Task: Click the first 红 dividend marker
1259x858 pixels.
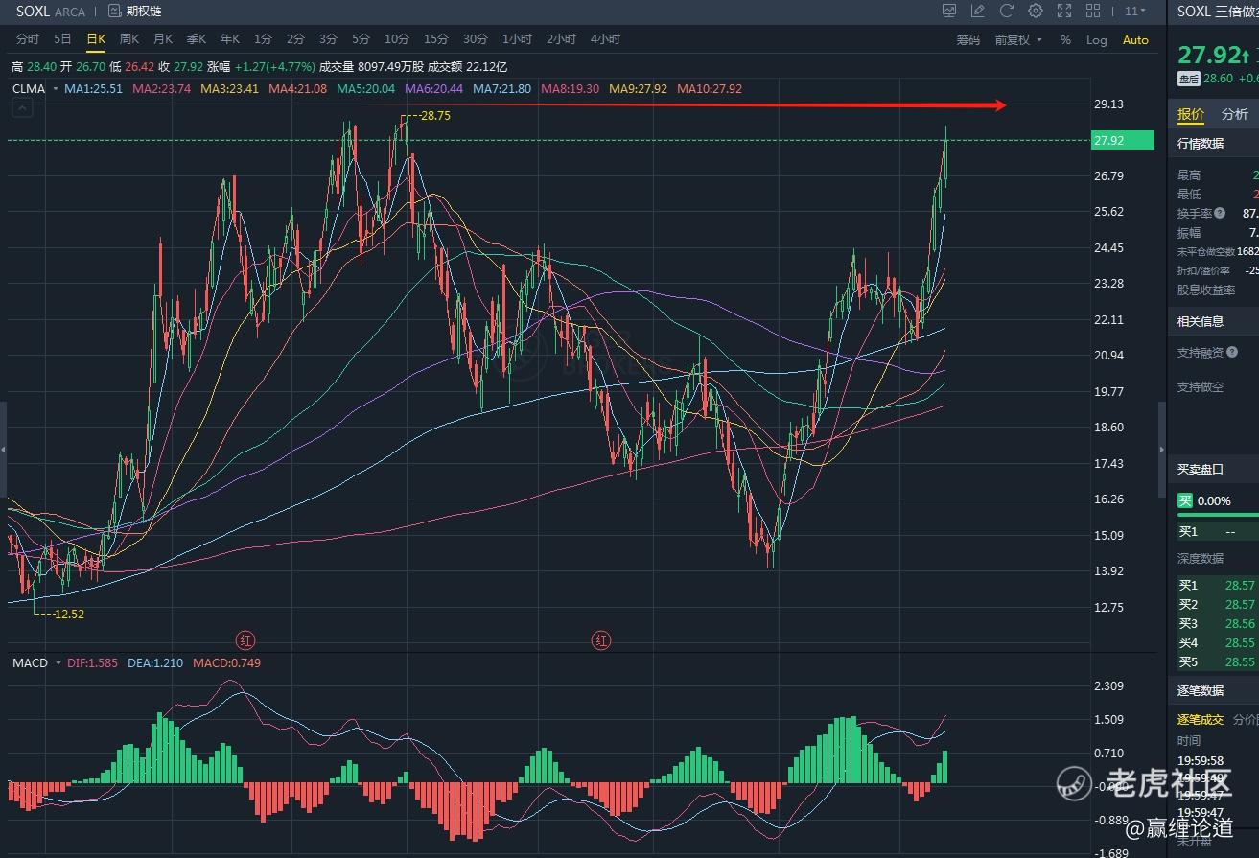Action: [245, 639]
